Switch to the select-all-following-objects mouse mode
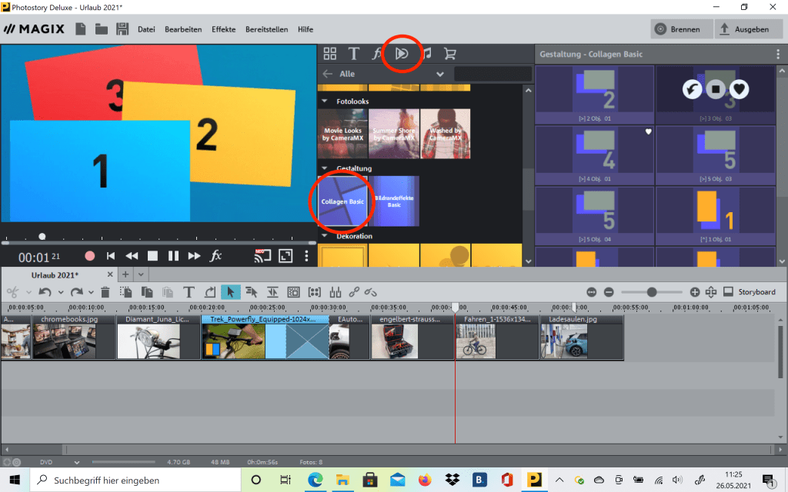 252,292
